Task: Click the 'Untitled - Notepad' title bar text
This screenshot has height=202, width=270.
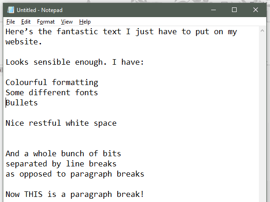Action: click(40, 10)
